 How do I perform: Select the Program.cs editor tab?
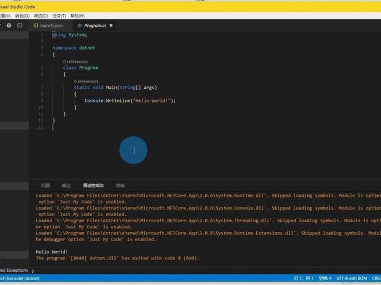click(x=95, y=26)
